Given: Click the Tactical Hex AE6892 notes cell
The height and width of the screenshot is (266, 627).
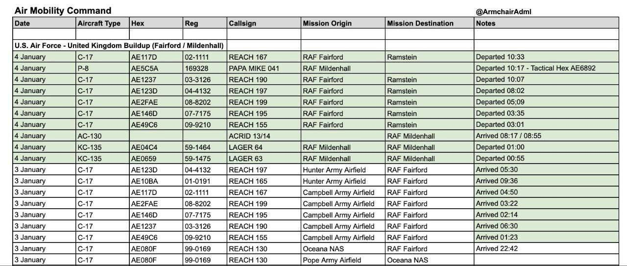Looking at the screenshot, I should coord(535,68).
